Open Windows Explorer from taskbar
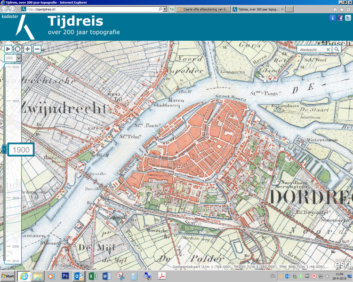 tap(38, 276)
